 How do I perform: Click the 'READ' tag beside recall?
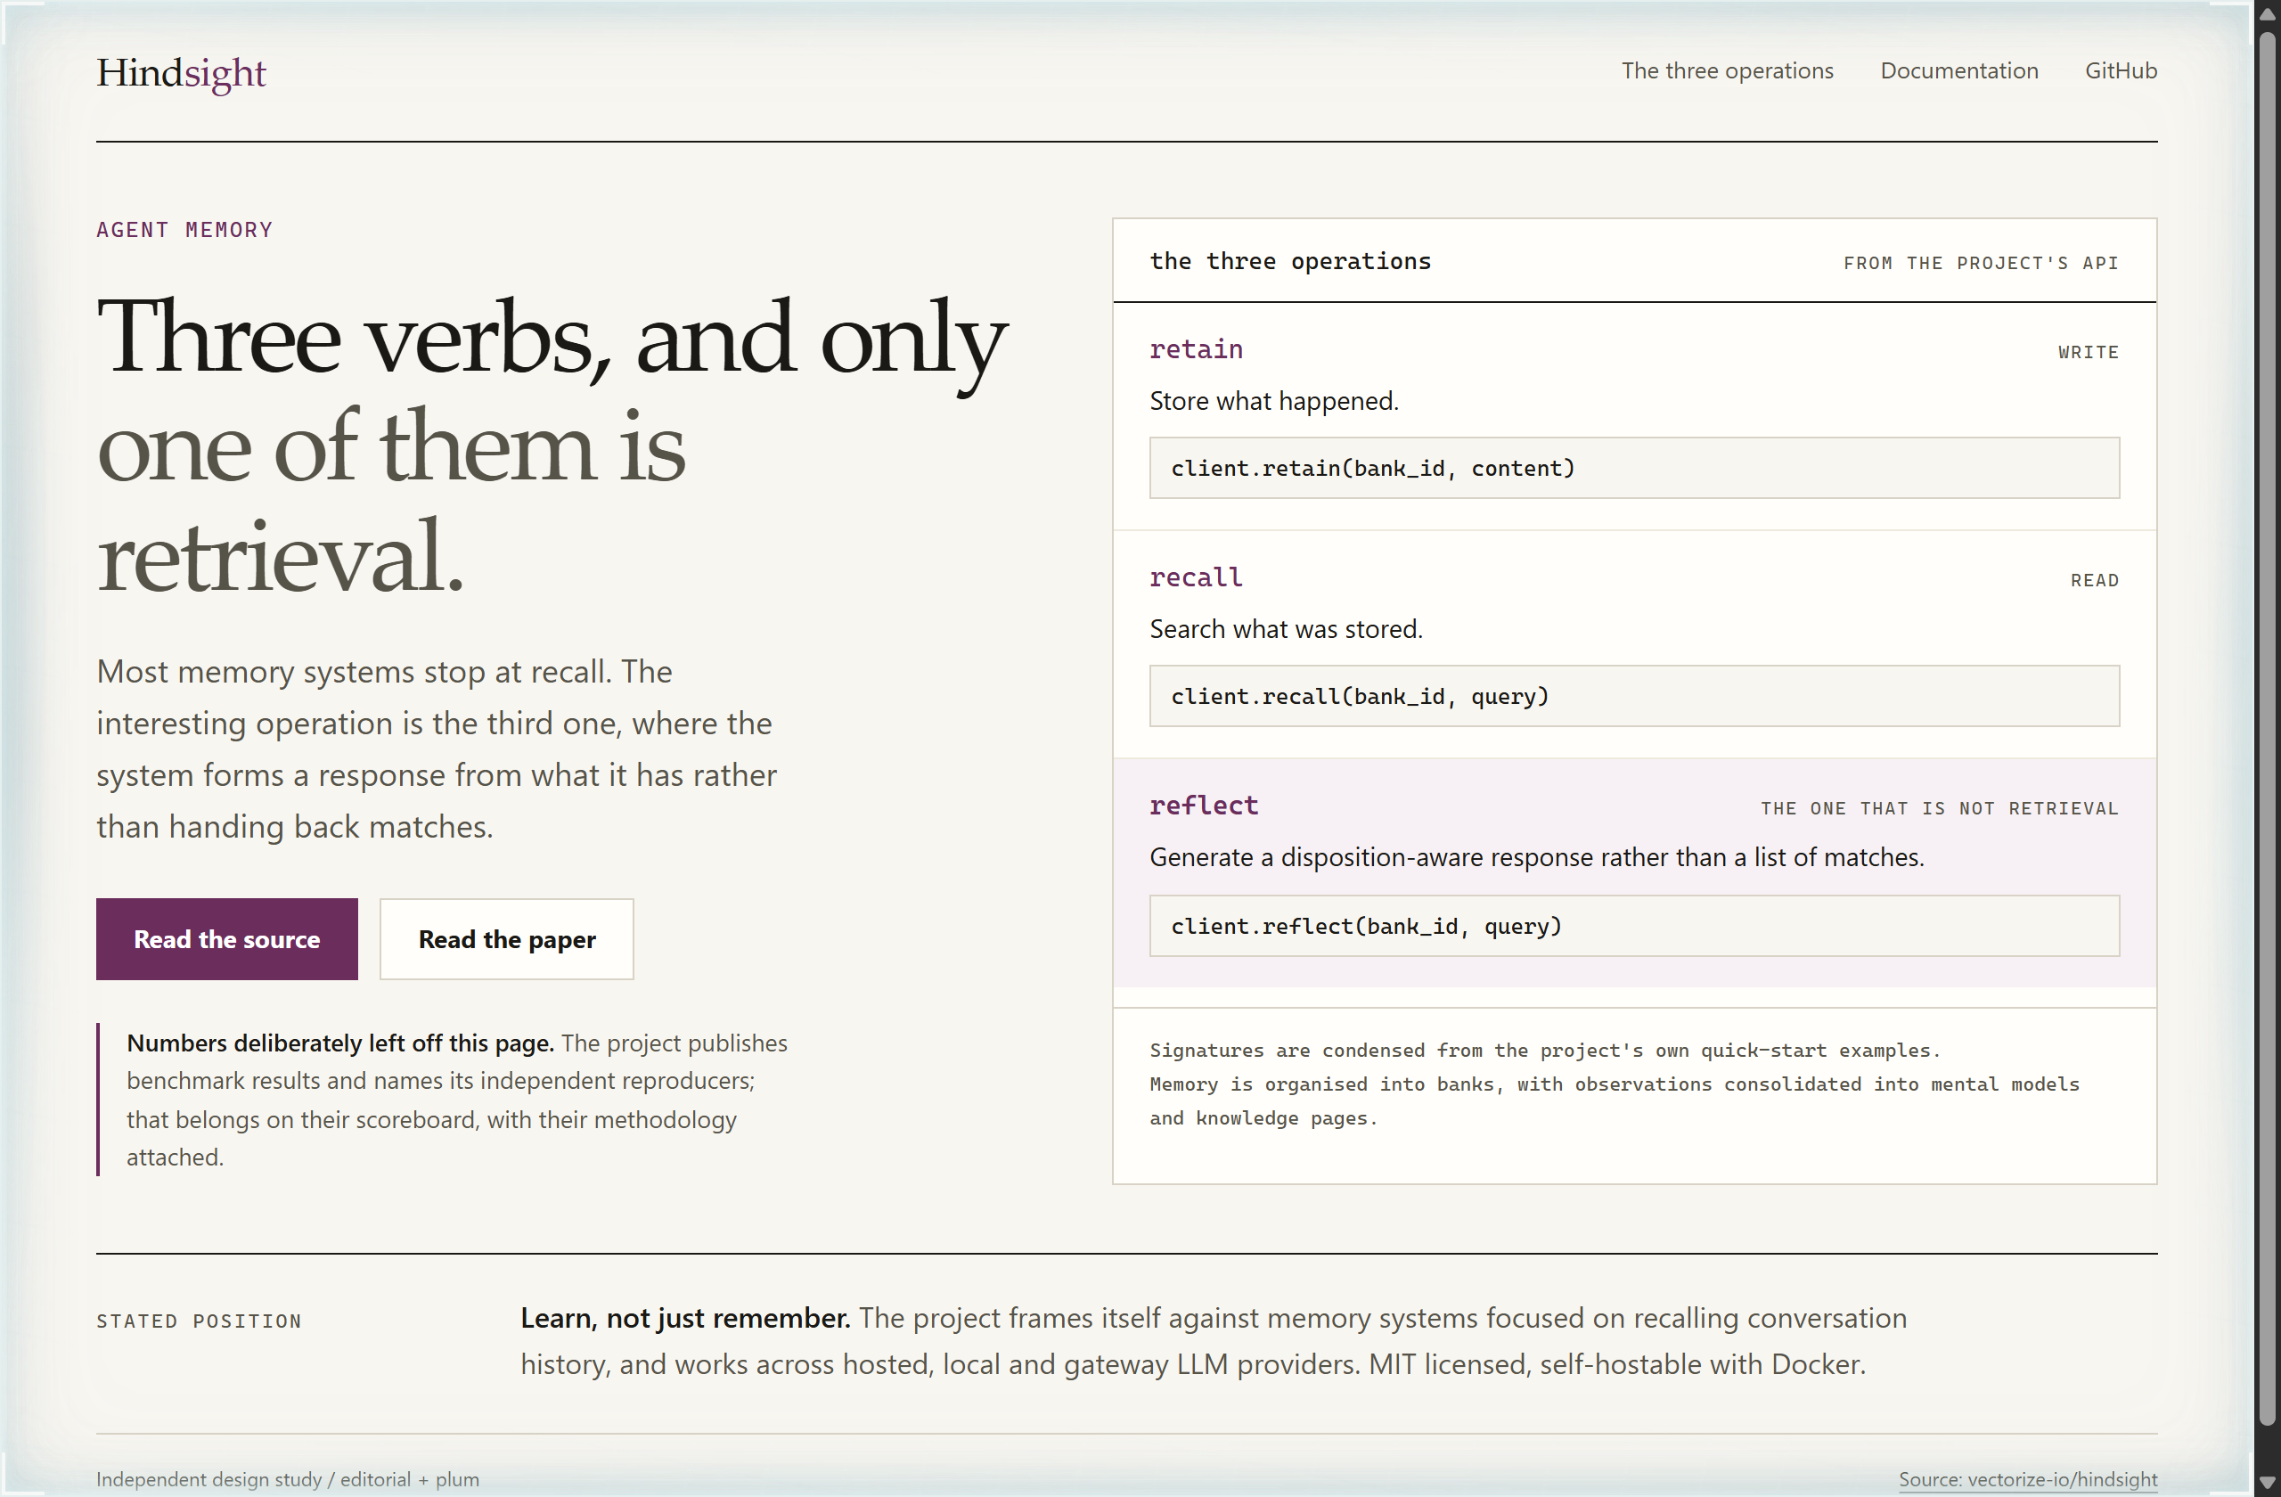point(2095,581)
